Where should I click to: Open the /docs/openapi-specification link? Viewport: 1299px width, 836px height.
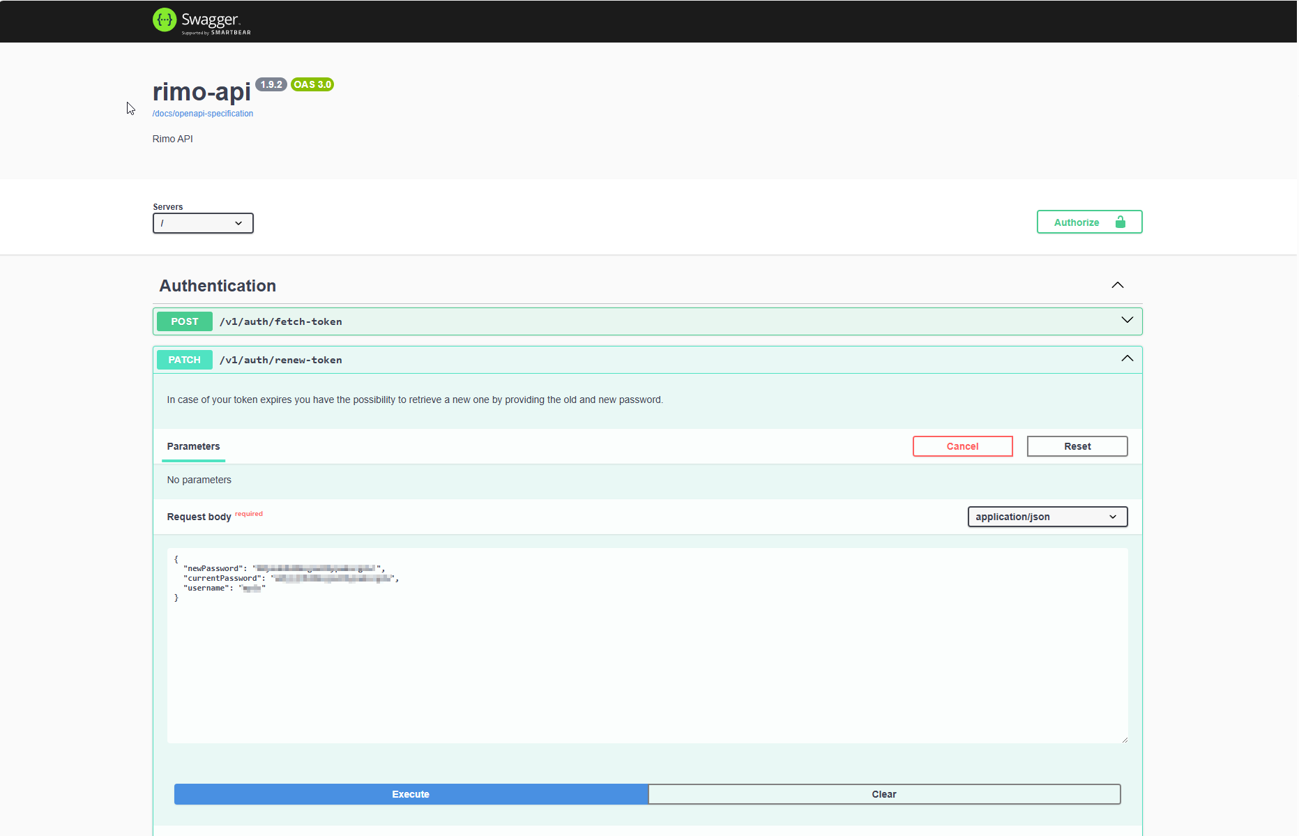[203, 114]
